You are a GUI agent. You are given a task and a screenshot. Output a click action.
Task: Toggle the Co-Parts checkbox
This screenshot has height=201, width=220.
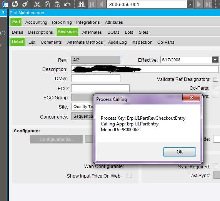215,88
